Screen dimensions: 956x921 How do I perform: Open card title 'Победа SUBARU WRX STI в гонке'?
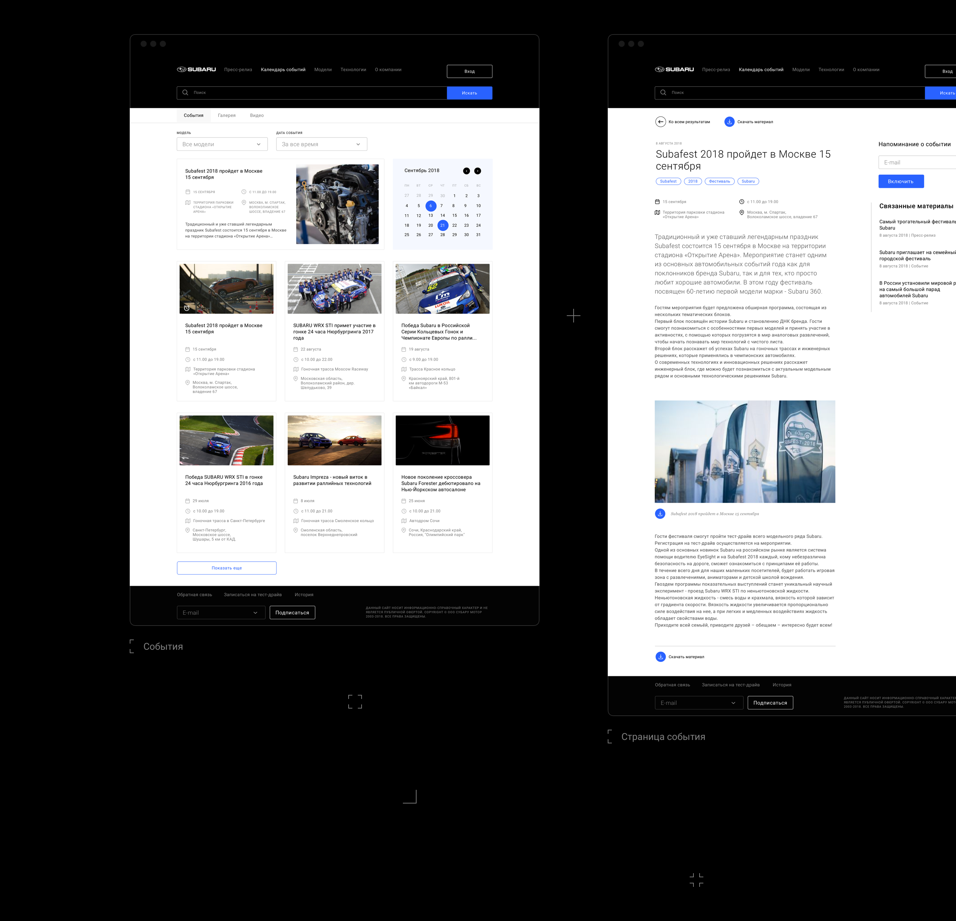pos(224,481)
